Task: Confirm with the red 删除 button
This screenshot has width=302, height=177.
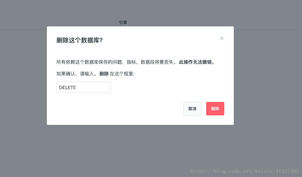Action: click(x=215, y=109)
